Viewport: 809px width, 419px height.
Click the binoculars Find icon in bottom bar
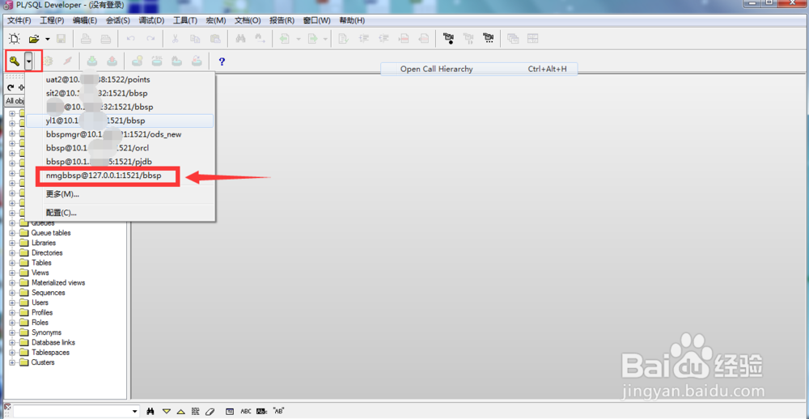pos(151,411)
